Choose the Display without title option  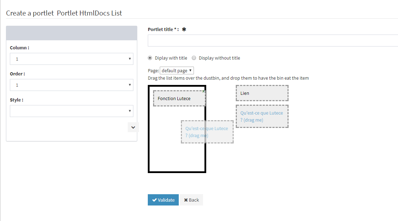(x=194, y=58)
